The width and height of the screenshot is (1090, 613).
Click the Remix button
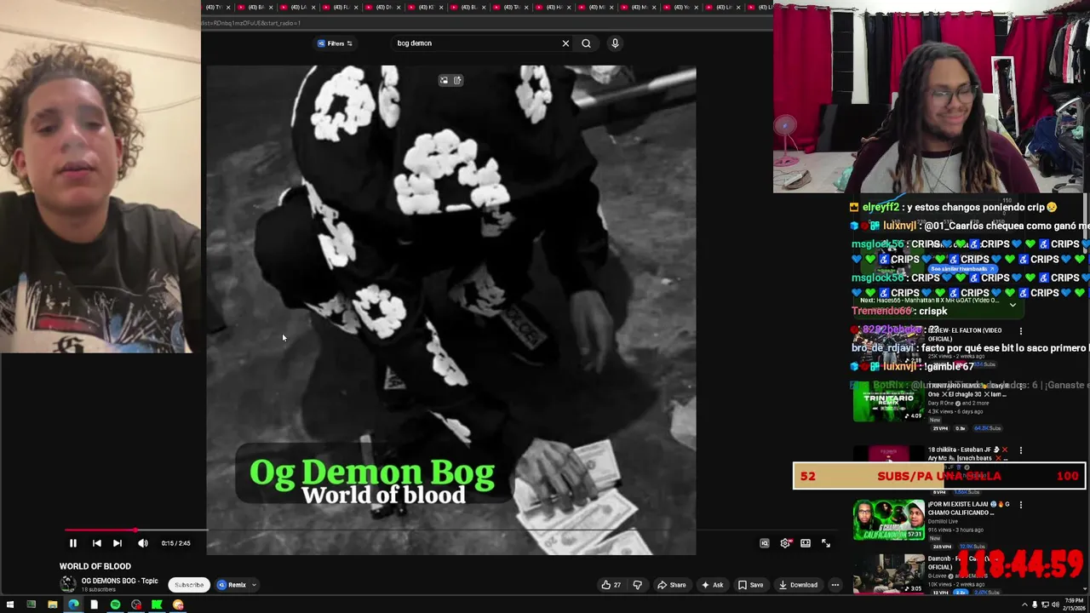coord(232,585)
